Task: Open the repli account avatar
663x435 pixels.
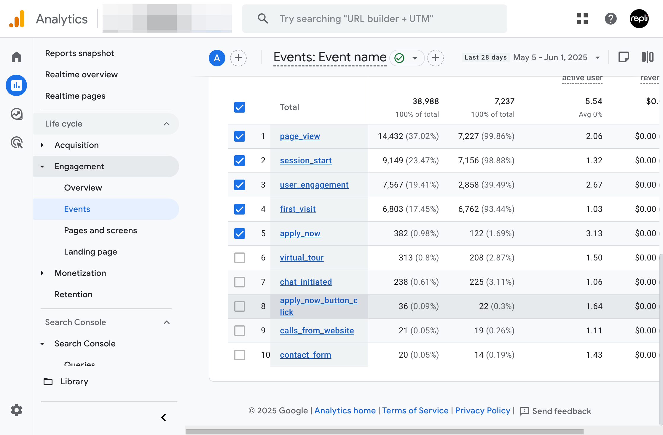Action: point(639,19)
